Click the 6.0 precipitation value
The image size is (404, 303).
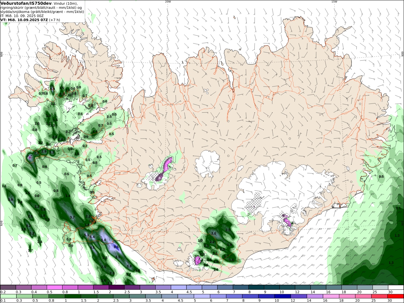(103, 240)
